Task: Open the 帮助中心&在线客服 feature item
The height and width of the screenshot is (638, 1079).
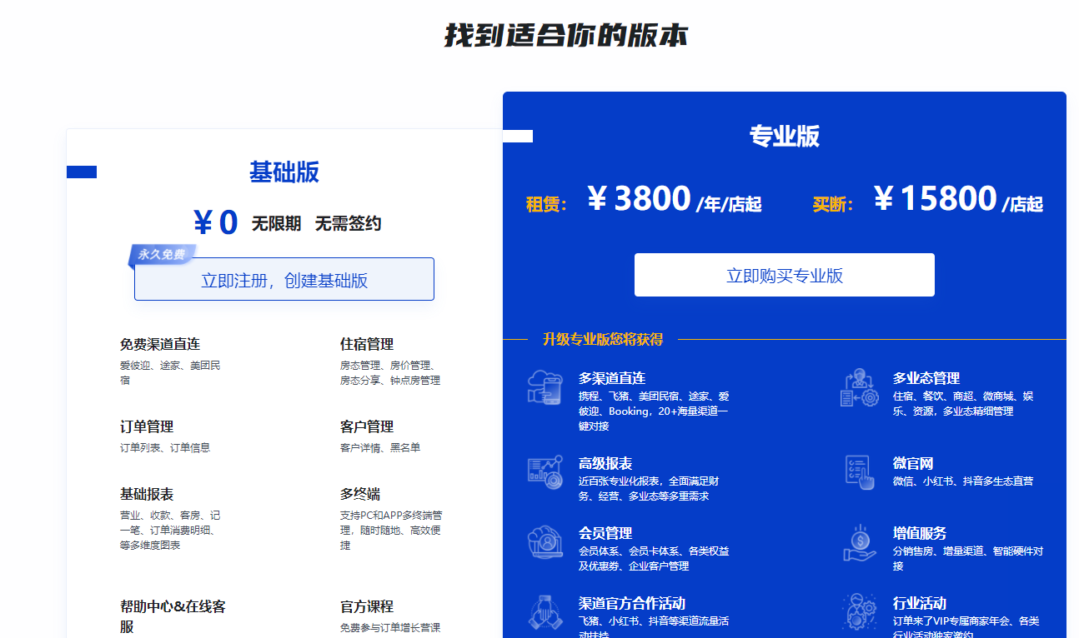Action: point(173,616)
